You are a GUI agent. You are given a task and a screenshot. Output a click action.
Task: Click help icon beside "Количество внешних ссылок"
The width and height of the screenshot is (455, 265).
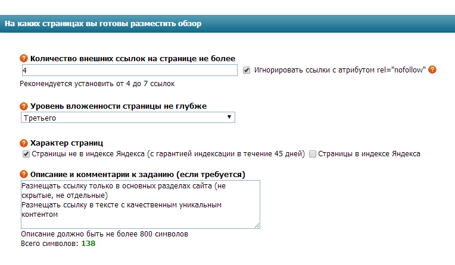(x=24, y=58)
